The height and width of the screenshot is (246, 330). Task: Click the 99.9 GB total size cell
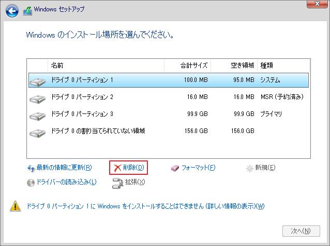(x=198, y=114)
